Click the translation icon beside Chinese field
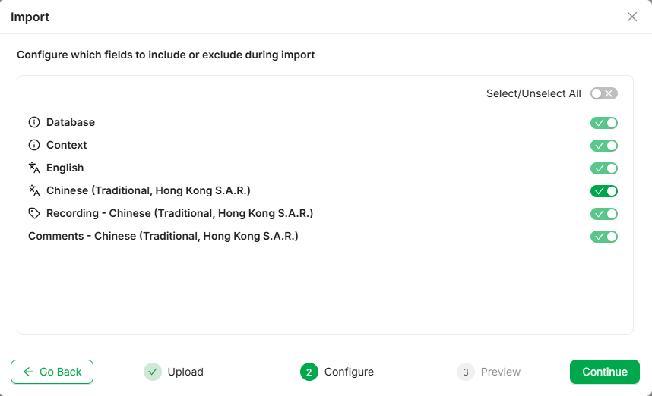The image size is (652, 396). click(33, 190)
